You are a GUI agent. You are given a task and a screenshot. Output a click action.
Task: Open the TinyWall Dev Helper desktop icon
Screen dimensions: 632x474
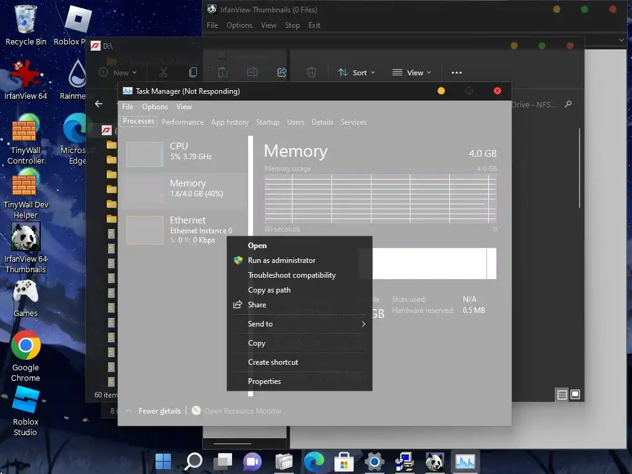pyautogui.click(x=25, y=193)
